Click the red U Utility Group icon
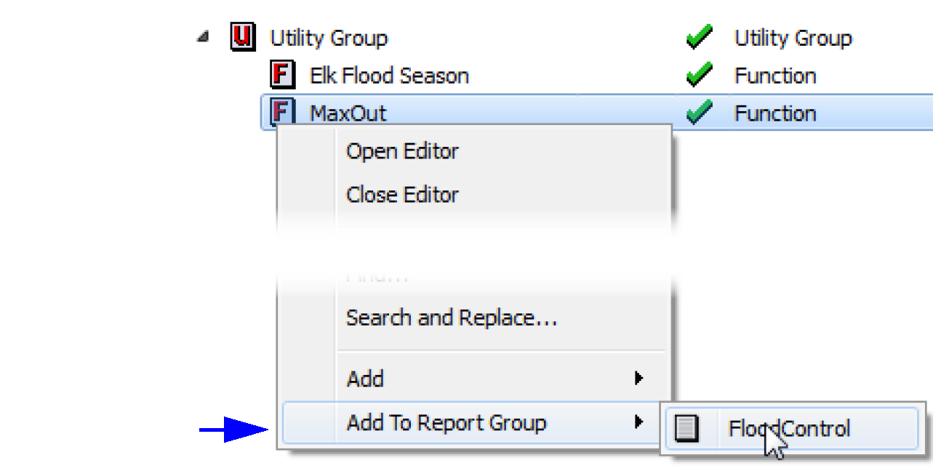This screenshot has width=949, height=471. [242, 37]
